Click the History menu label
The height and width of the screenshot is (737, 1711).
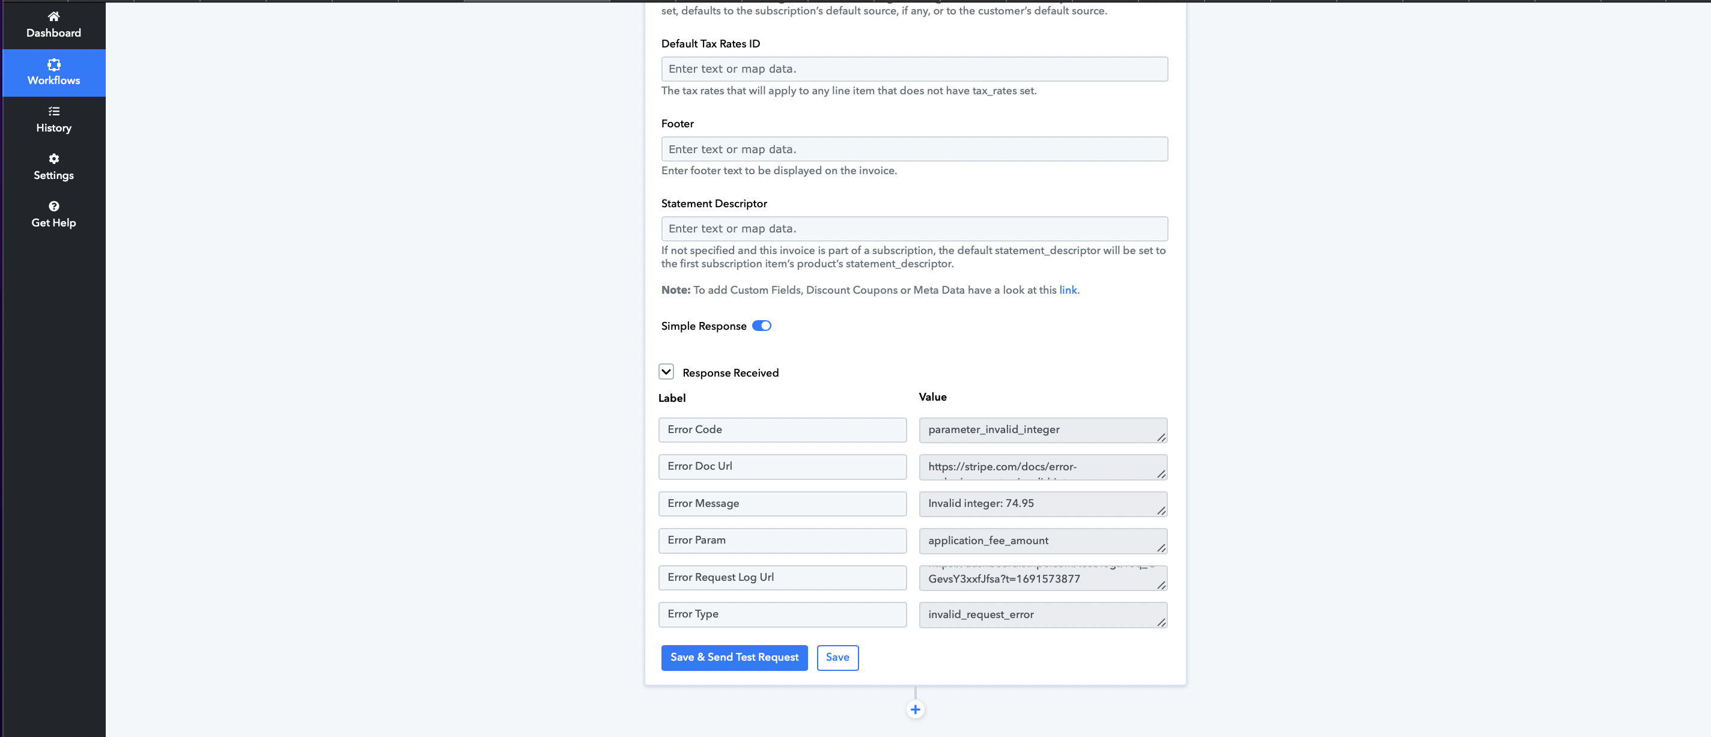coord(54,128)
